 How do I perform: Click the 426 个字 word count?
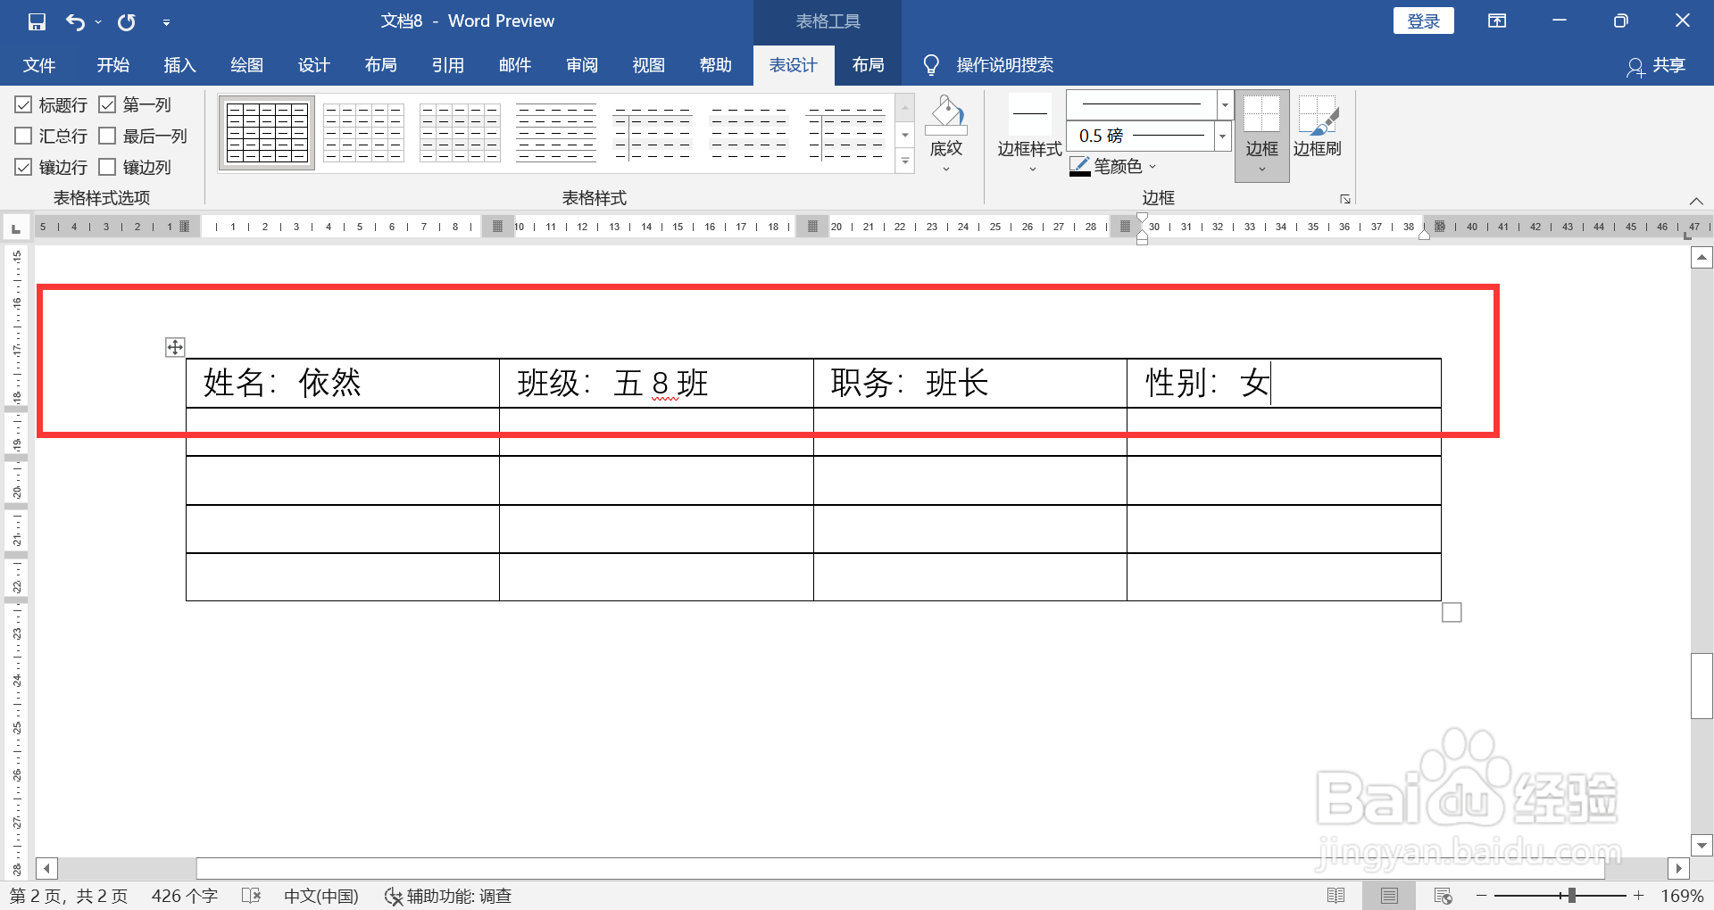coord(185,896)
